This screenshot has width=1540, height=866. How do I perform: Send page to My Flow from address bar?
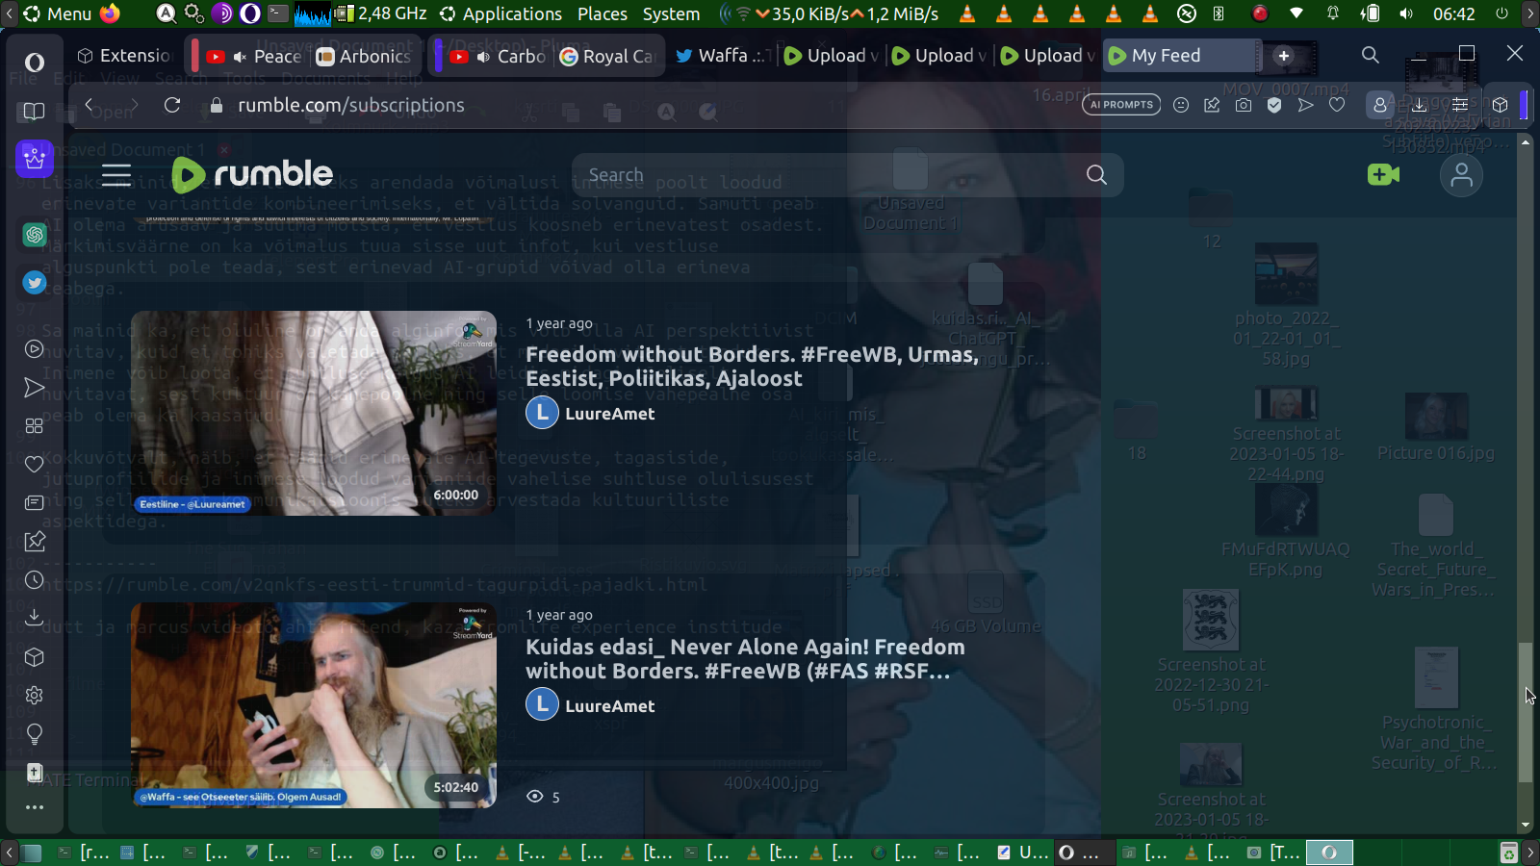click(1305, 105)
